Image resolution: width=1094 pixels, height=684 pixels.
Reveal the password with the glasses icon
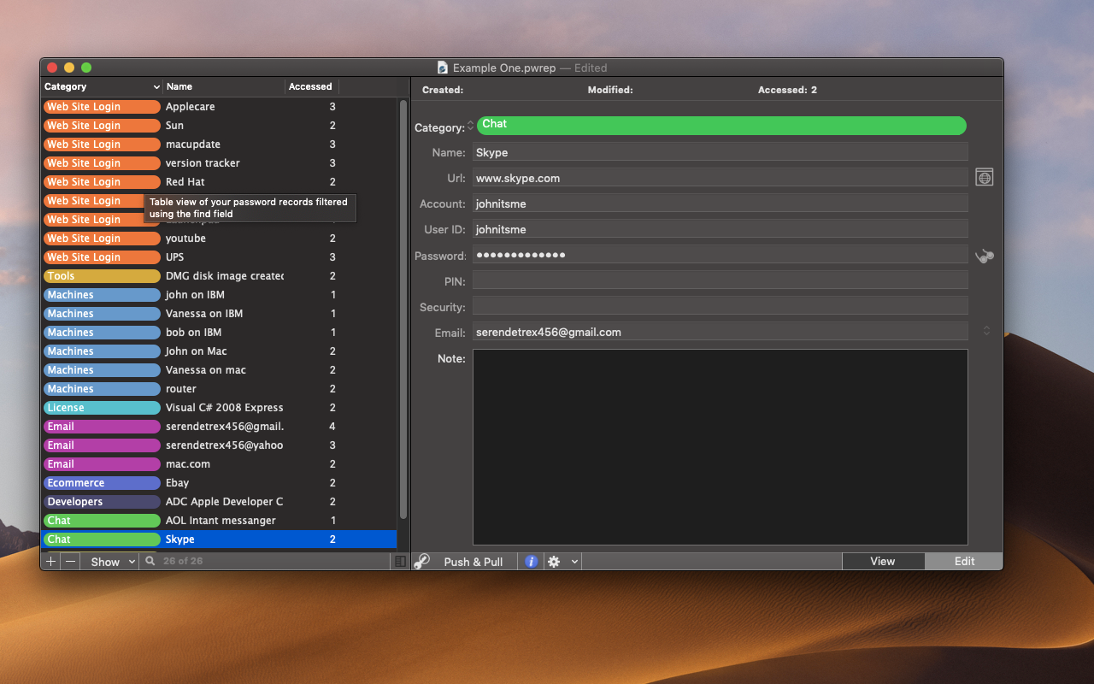[x=985, y=256]
